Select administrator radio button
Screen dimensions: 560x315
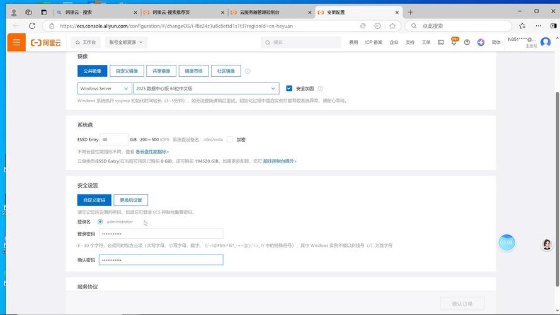(100, 222)
